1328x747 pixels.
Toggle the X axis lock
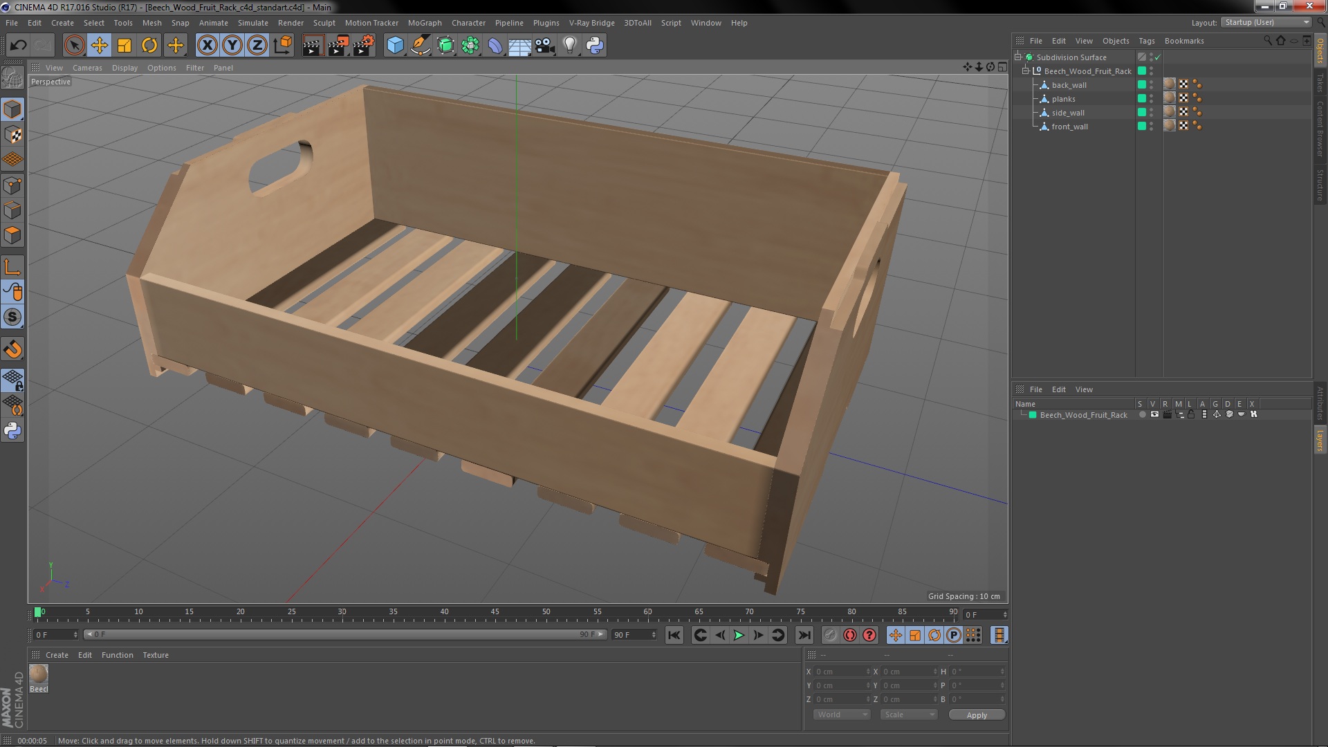[207, 46]
